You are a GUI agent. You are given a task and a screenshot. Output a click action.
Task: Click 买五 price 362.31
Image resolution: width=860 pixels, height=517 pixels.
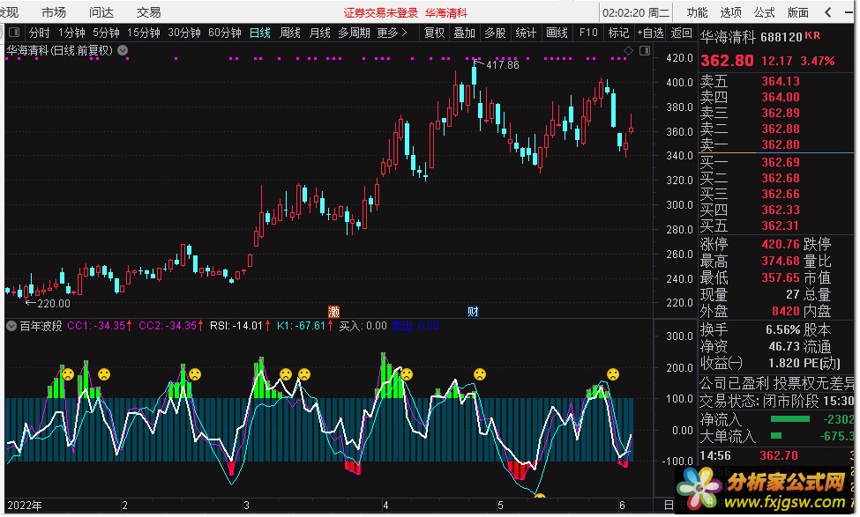781,225
